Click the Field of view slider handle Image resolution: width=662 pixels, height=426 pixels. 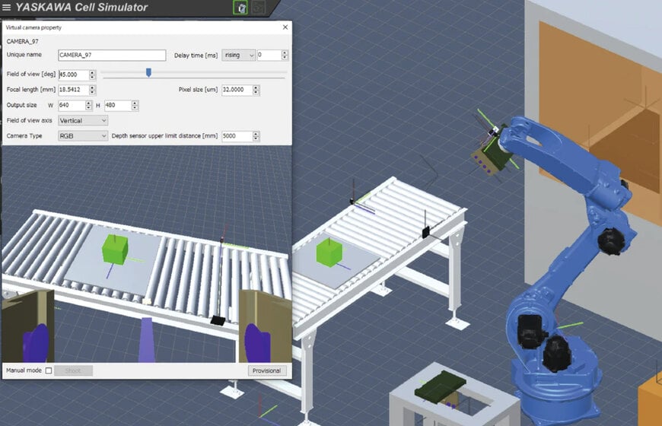click(148, 72)
